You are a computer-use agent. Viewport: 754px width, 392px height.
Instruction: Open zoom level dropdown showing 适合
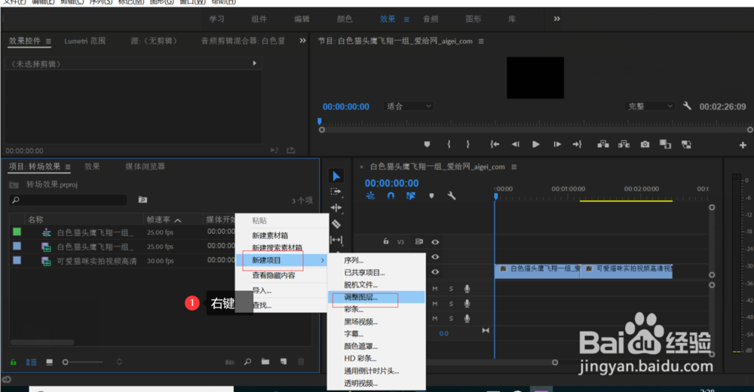pos(408,106)
